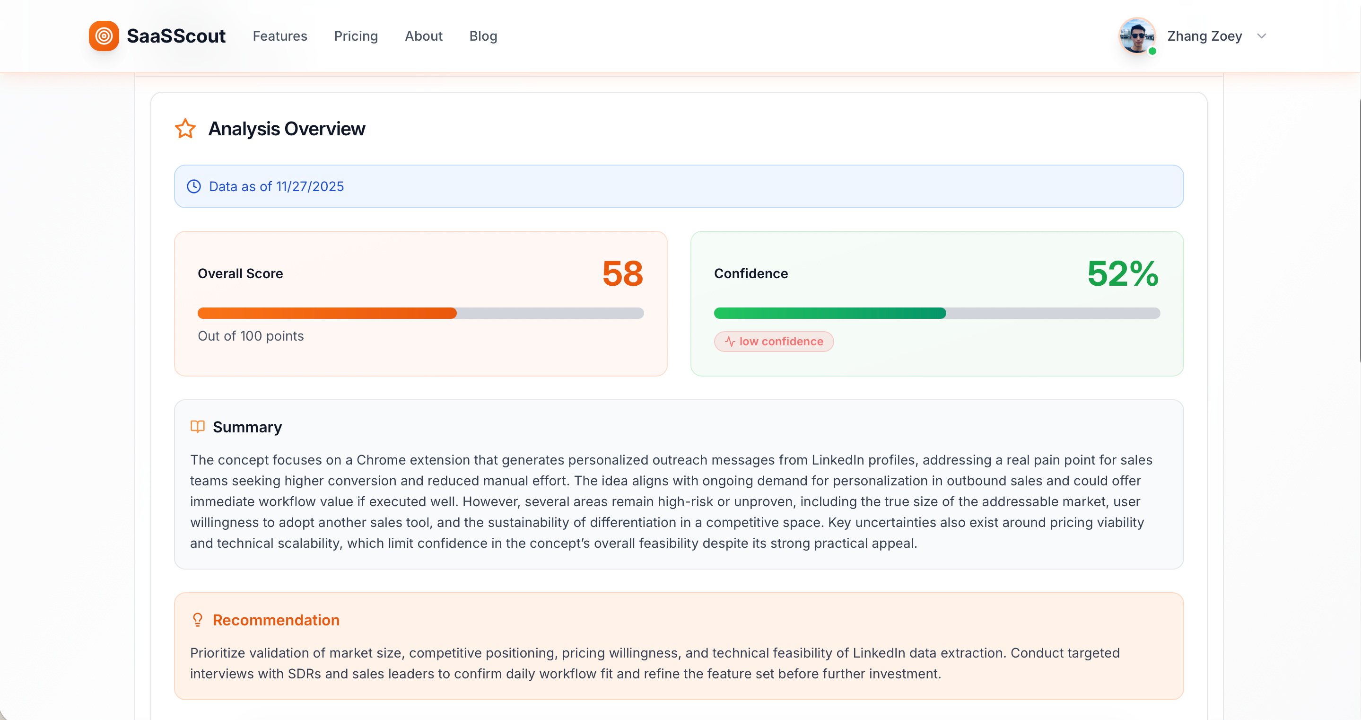Go to the About page
The image size is (1361, 720).
pyautogui.click(x=424, y=36)
